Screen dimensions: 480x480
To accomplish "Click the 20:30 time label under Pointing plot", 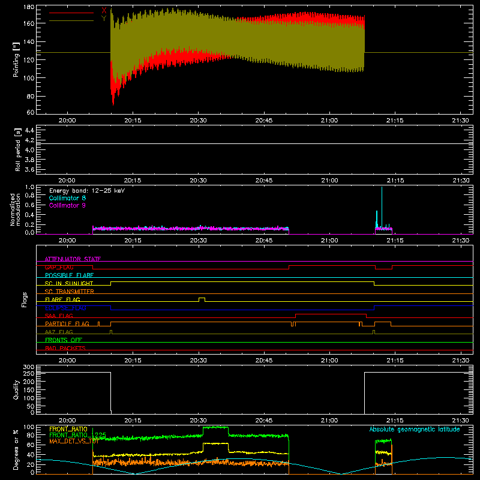I will pyautogui.click(x=198, y=121).
